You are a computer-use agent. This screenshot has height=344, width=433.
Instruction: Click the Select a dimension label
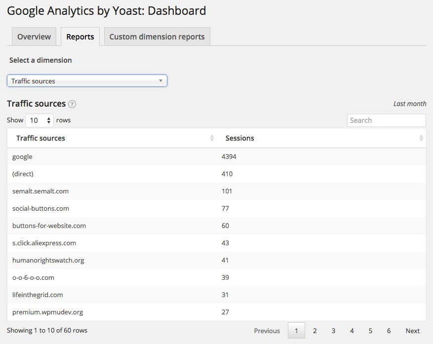click(x=40, y=60)
